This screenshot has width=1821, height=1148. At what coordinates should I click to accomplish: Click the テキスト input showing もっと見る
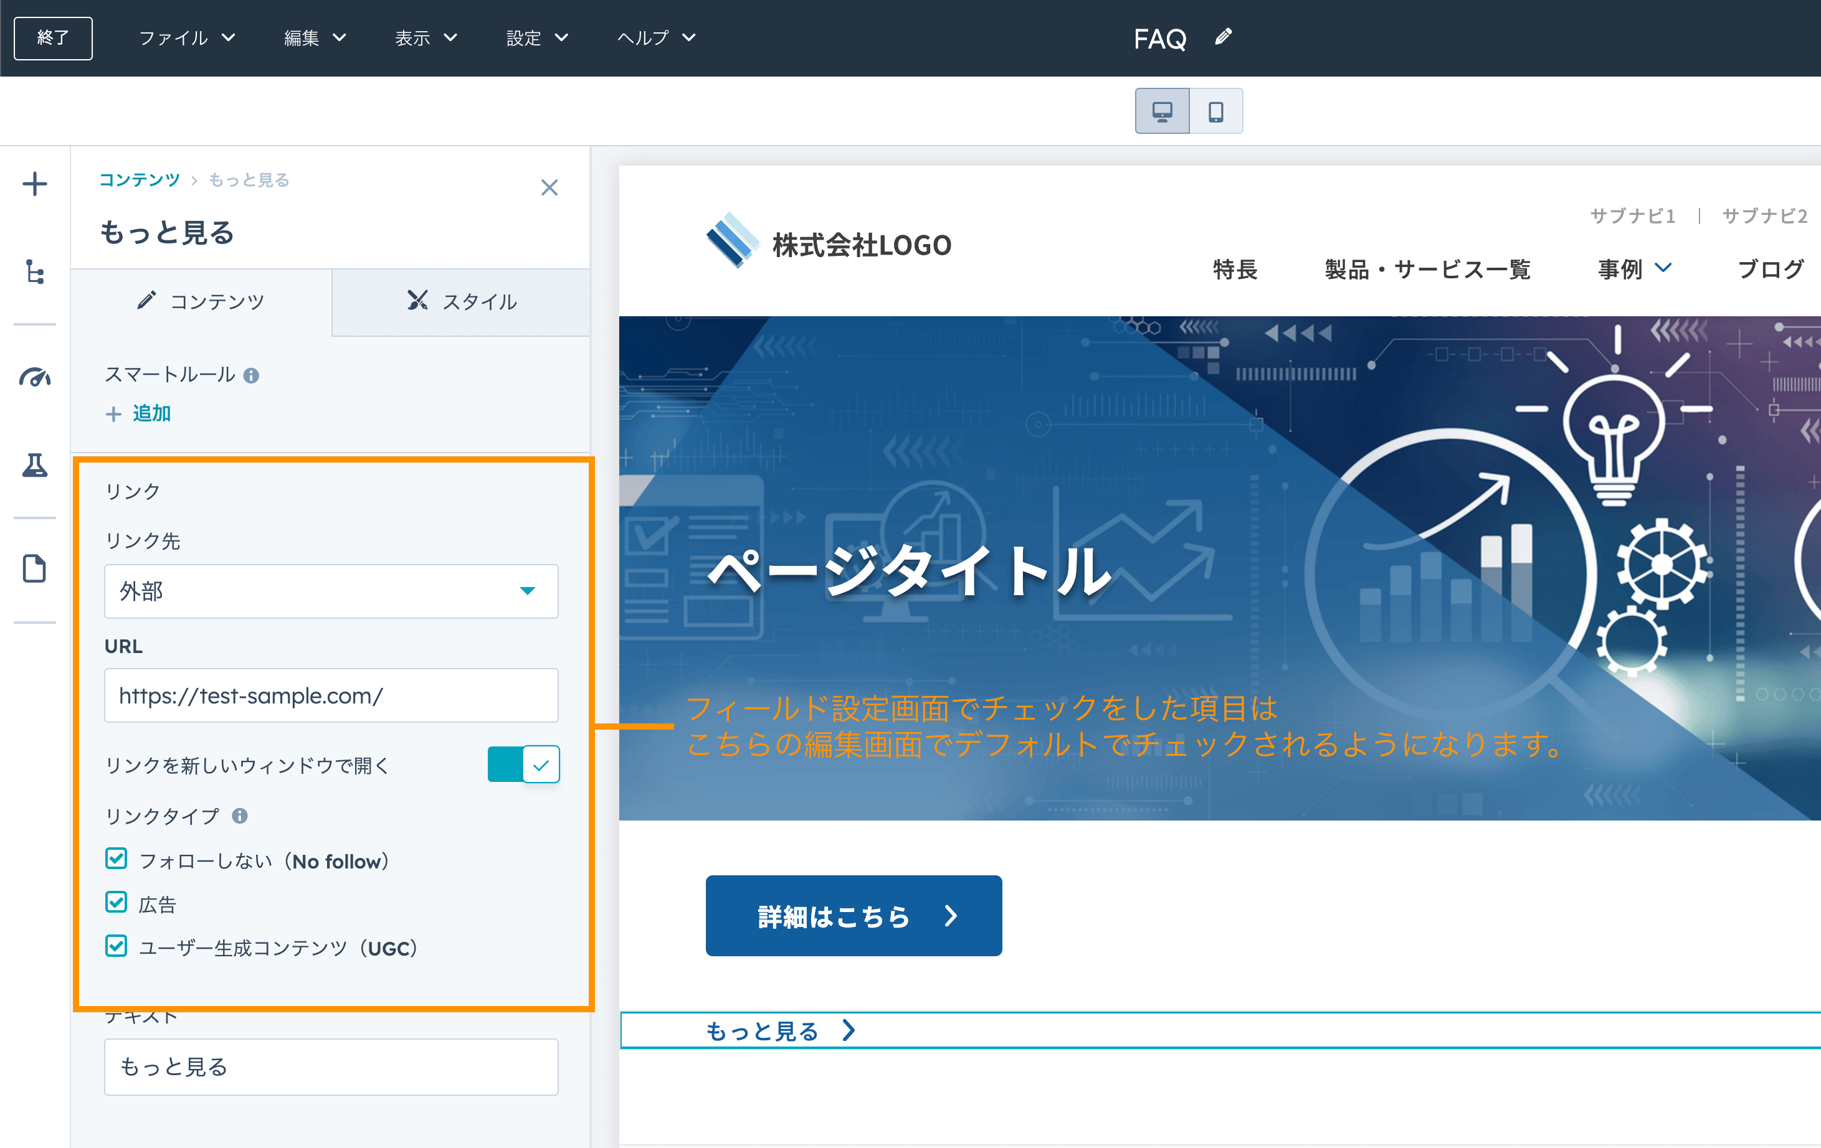coord(331,1066)
